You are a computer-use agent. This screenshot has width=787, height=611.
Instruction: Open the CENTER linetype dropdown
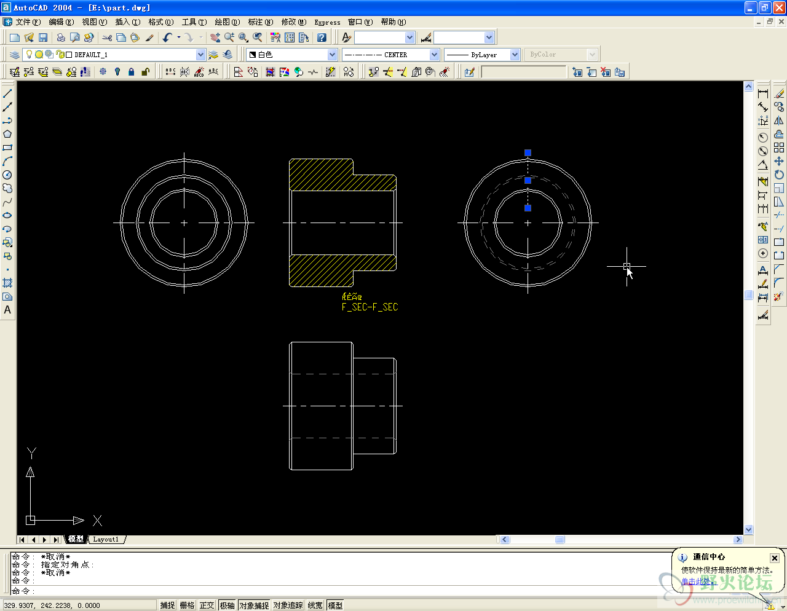click(x=434, y=55)
